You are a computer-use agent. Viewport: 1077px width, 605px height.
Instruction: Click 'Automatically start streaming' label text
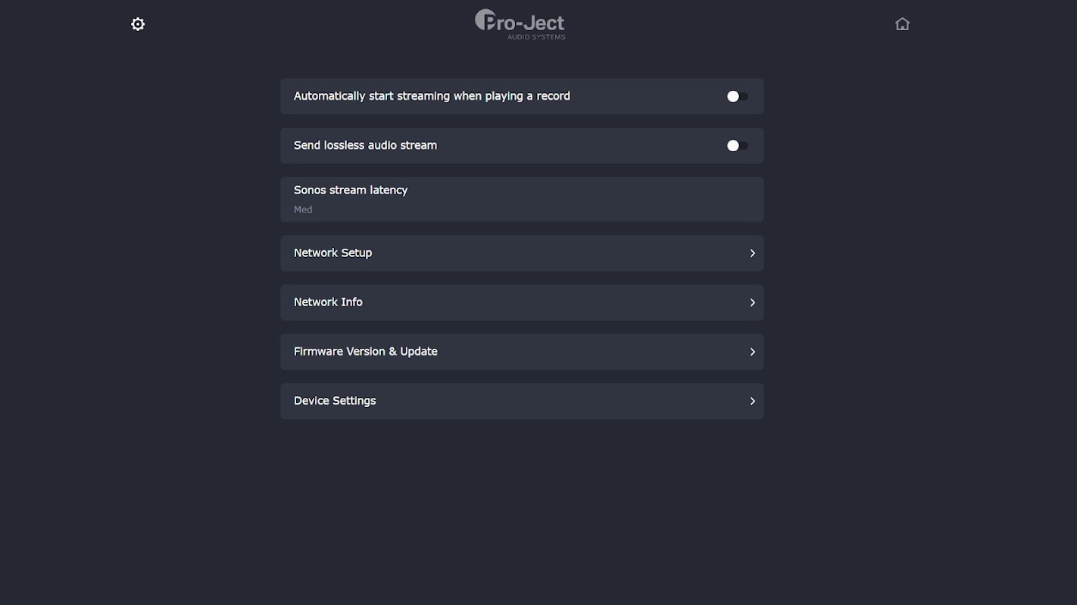point(432,96)
